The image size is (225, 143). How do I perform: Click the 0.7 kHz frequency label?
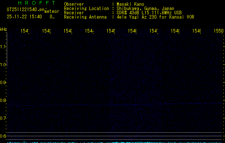point(3,118)
